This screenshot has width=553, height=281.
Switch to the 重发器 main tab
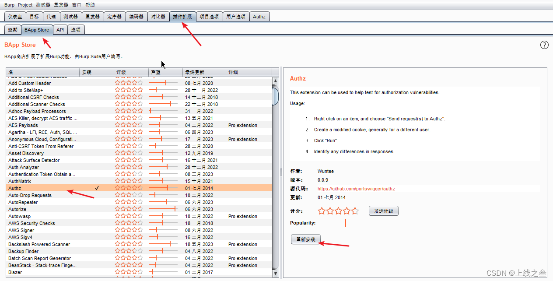coord(92,17)
